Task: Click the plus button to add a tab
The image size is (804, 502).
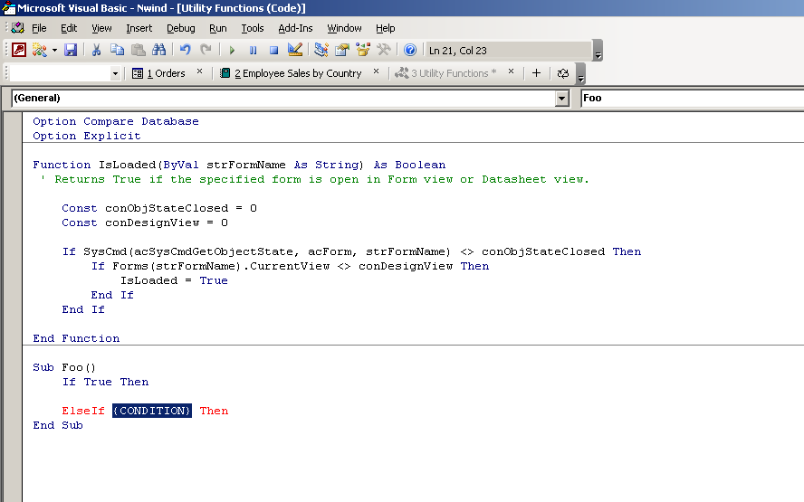Action: click(536, 73)
